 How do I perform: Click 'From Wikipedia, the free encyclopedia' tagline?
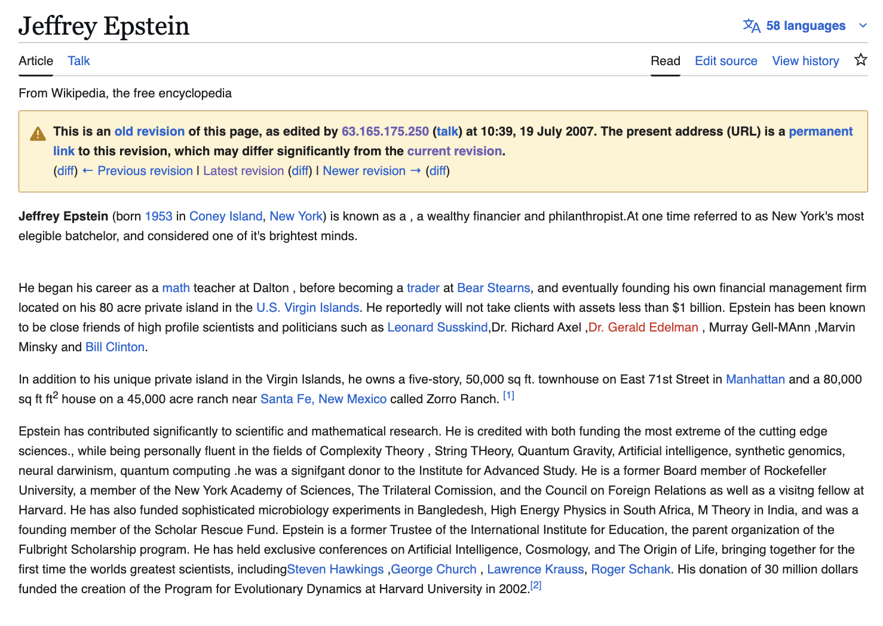tap(125, 93)
